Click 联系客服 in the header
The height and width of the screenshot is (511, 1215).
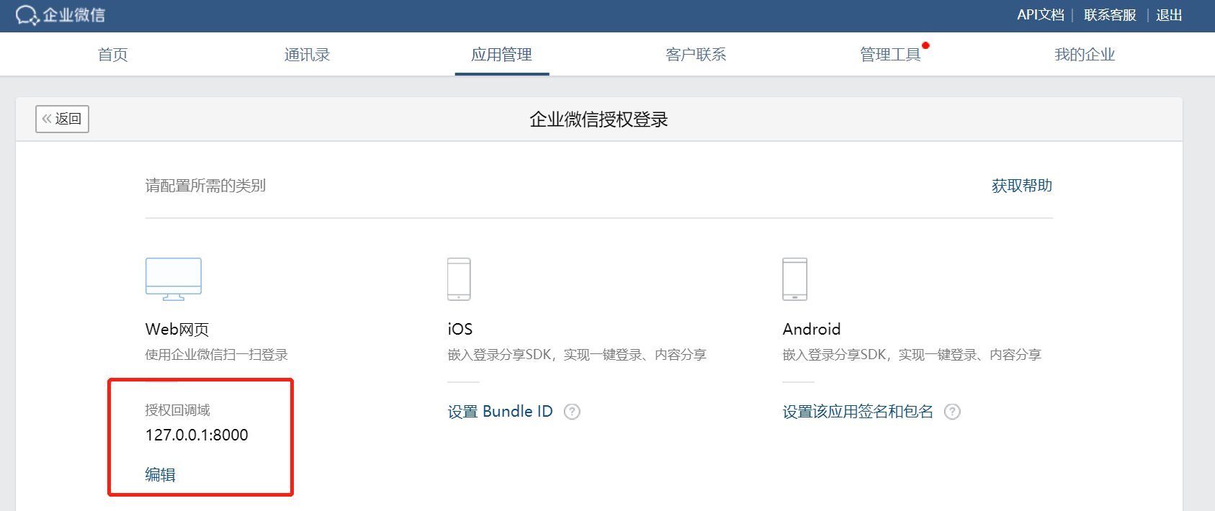pyautogui.click(x=1110, y=15)
